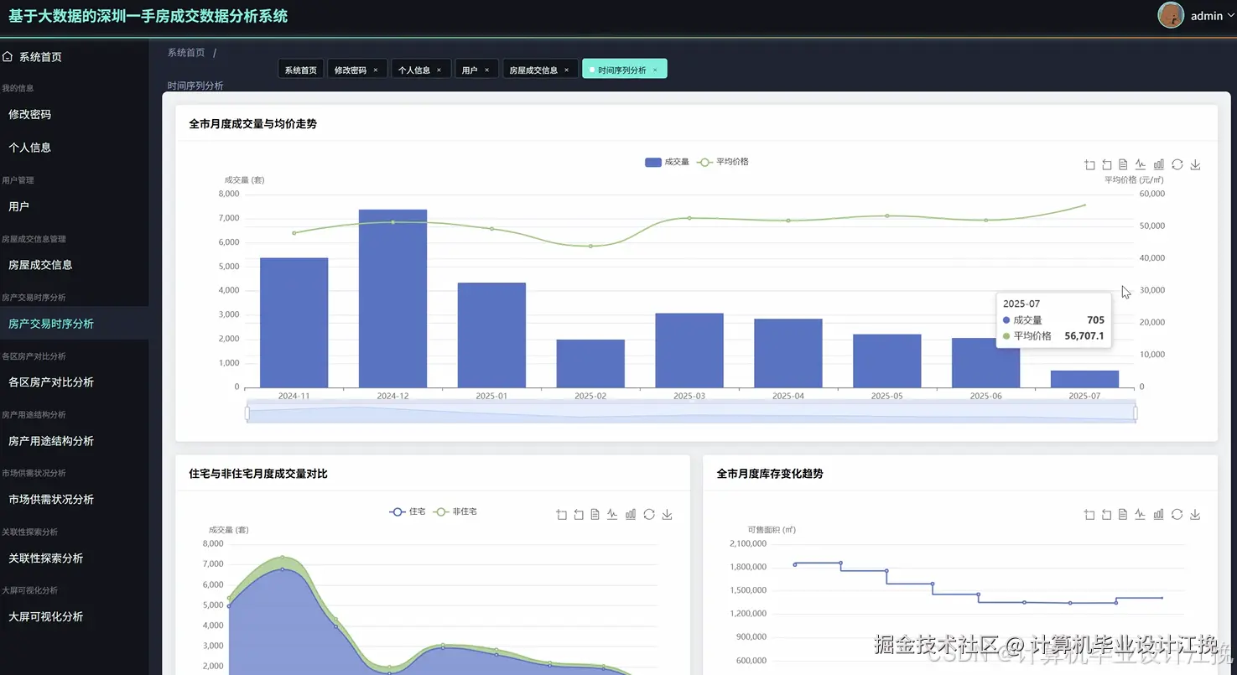The image size is (1237, 675).
Task: Save 全市月度库存变化趋势 chart as image
Action: (x=1196, y=515)
